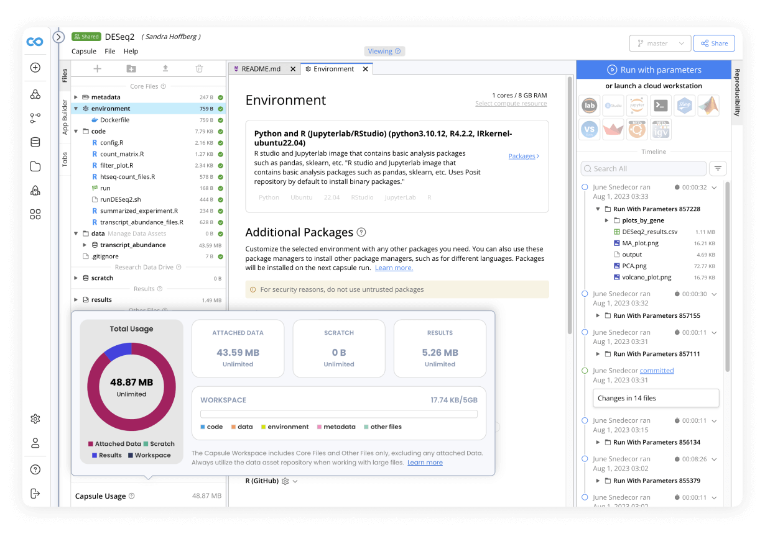
Task: Open a cloud workstation terminal
Action: [x=660, y=106]
